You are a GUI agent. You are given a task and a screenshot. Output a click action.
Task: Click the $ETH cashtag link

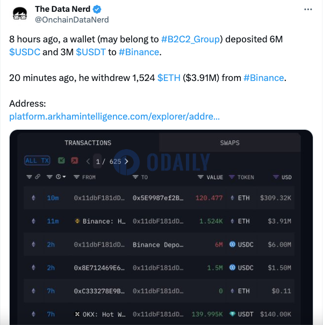coord(169,78)
